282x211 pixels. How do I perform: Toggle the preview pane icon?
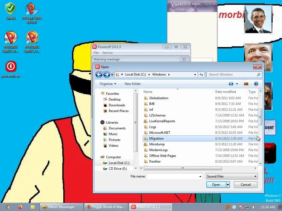pos(246,84)
